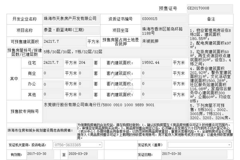
Task: Click the 未被抵押 land mortgage field
Action: click(x=165, y=41)
